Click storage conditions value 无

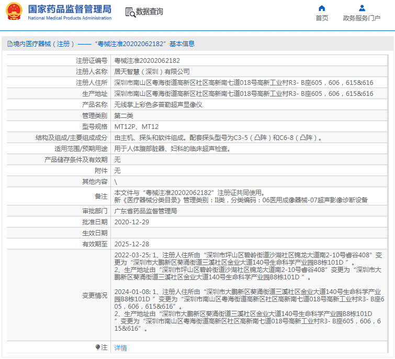coord(117,160)
